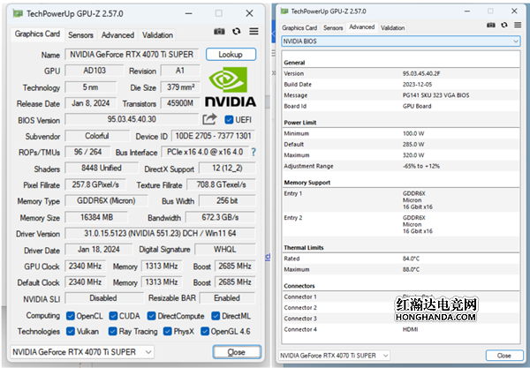Toggle the DirectCompute checkbox

[151, 316]
